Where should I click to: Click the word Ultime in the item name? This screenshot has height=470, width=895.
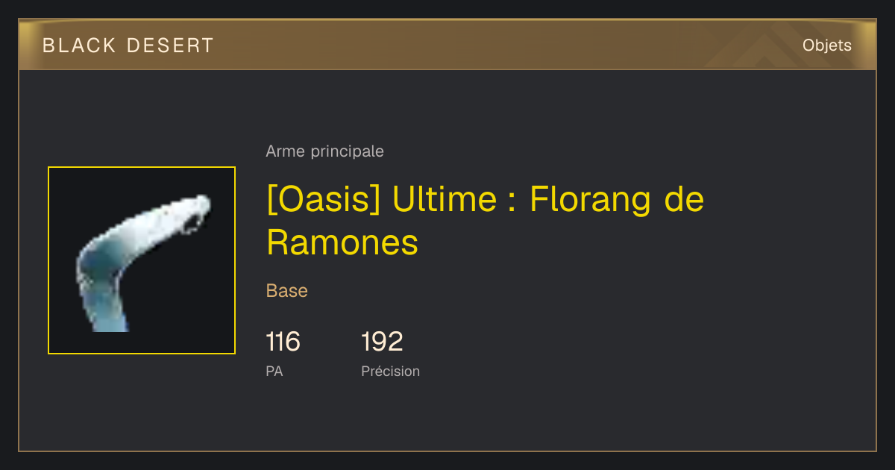[x=444, y=200]
